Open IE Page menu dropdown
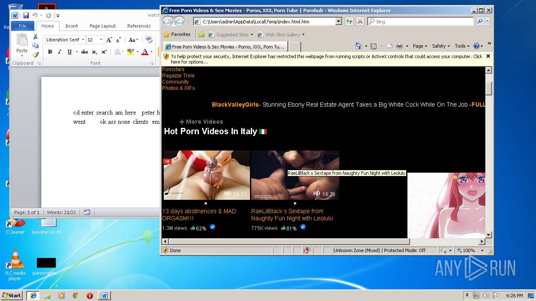The height and width of the screenshot is (301, 536). coord(420,46)
